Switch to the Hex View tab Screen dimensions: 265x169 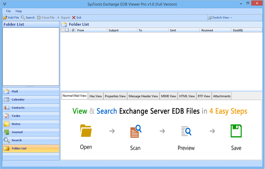click(x=96, y=96)
